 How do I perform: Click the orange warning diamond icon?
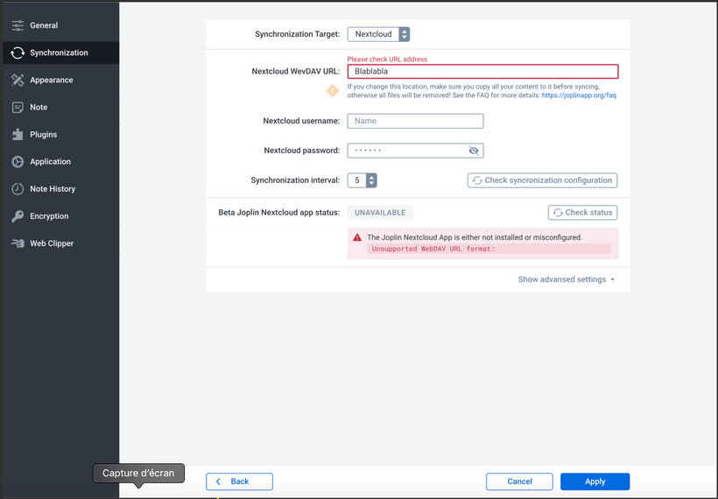333,91
